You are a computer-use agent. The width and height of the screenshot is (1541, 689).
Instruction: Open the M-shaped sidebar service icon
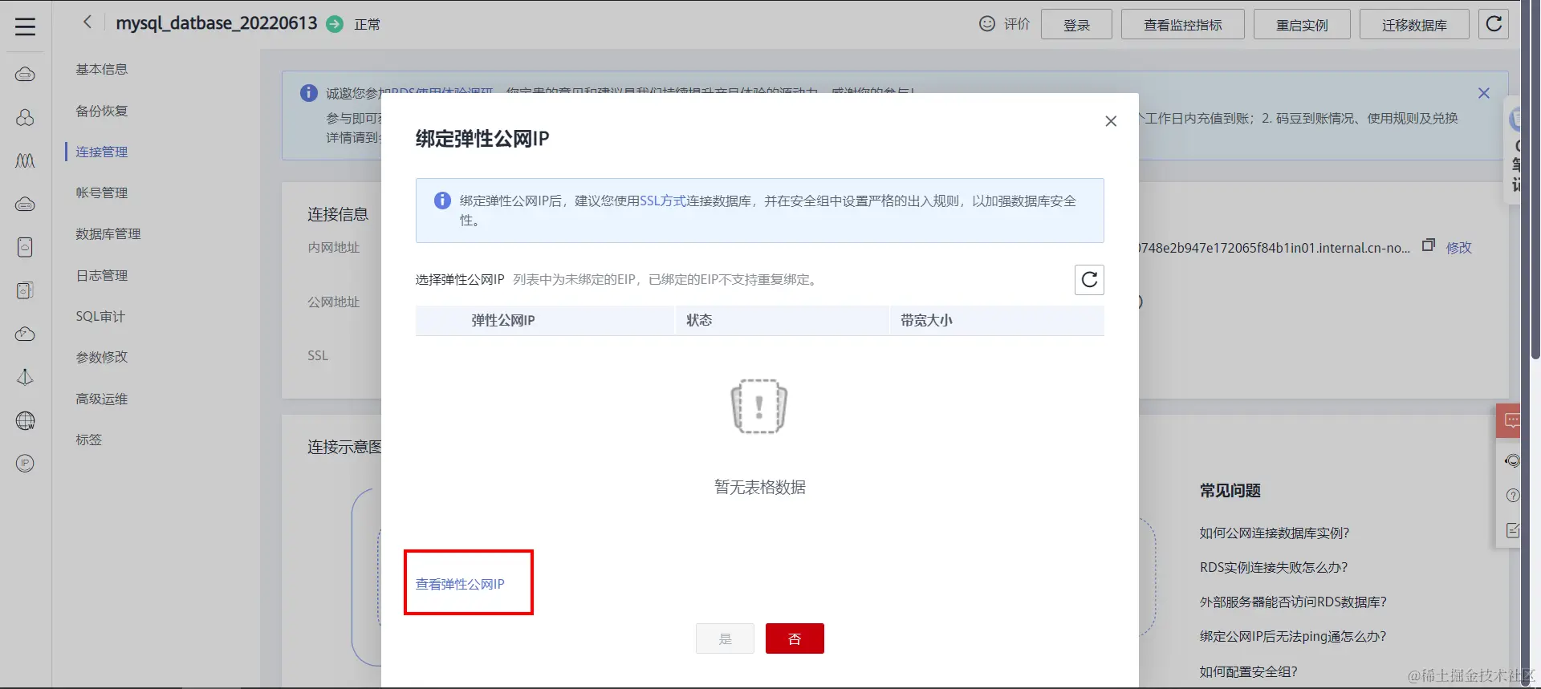click(x=26, y=161)
